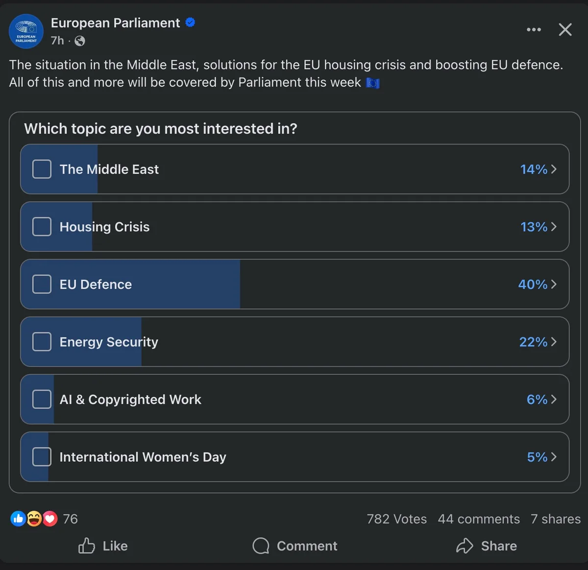This screenshot has height=570, width=588.
Task: Click the thumbs-up reaction icon below the poll
Action: 18,518
